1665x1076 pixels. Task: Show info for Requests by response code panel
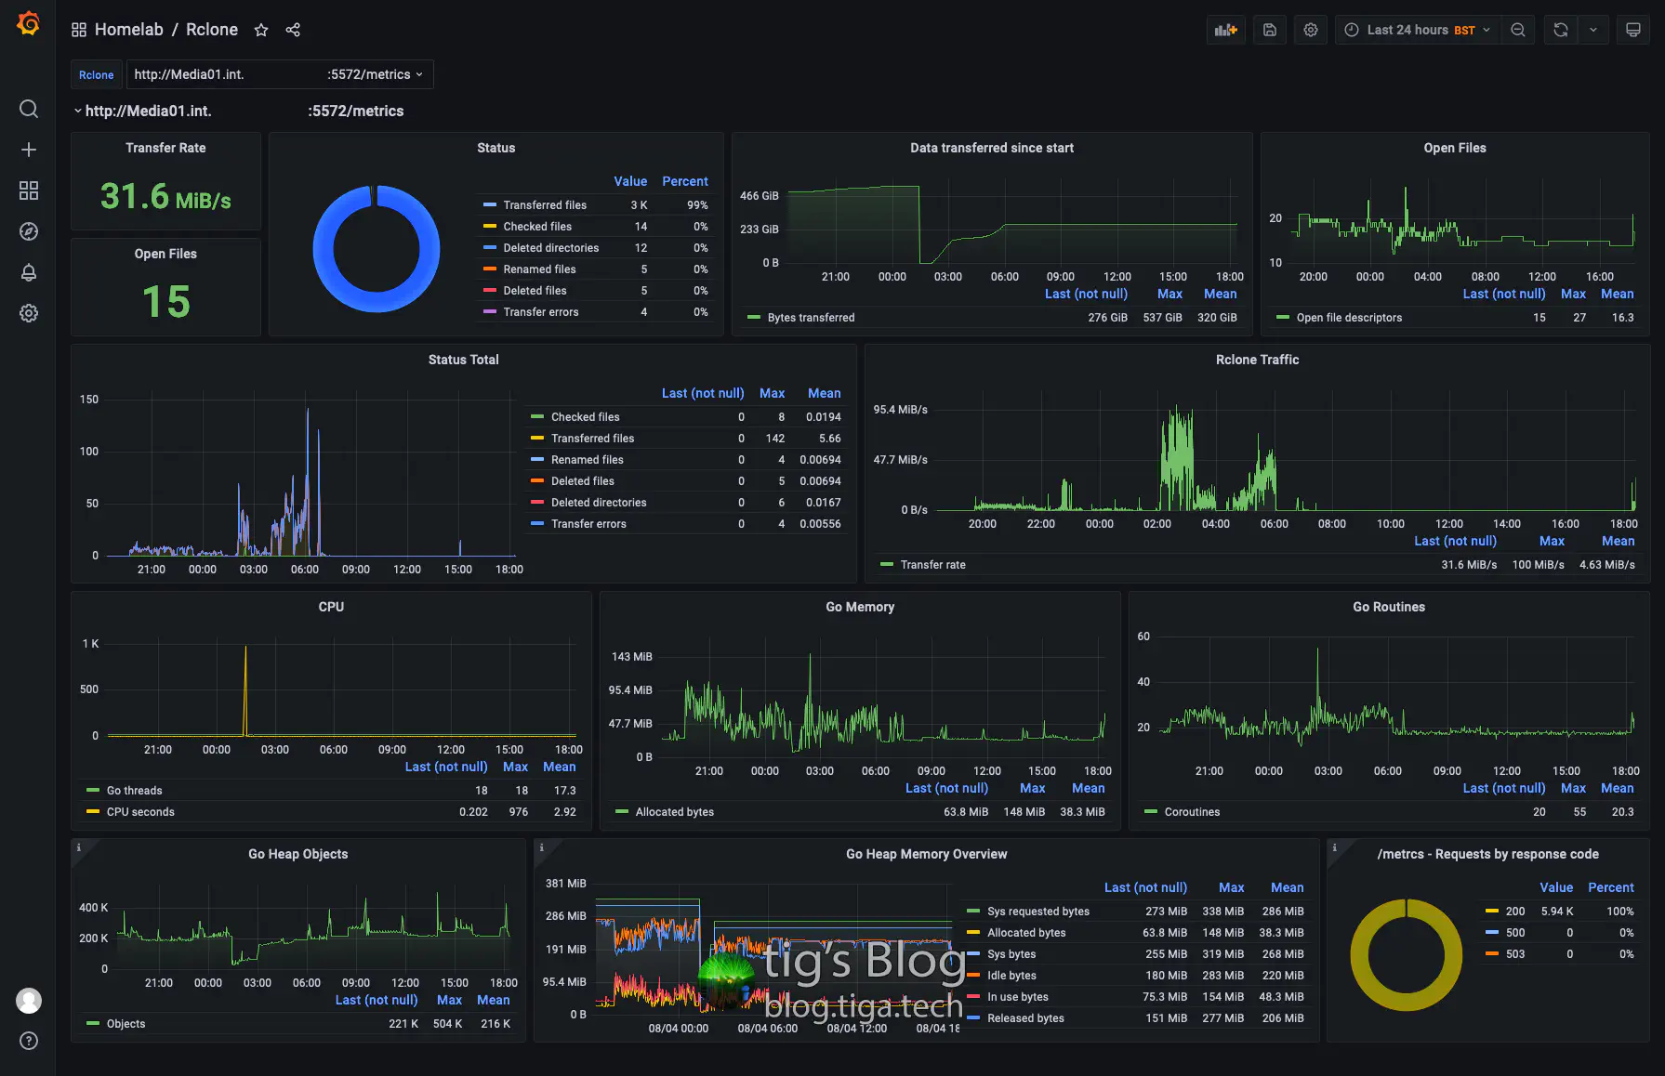coord(1335,847)
